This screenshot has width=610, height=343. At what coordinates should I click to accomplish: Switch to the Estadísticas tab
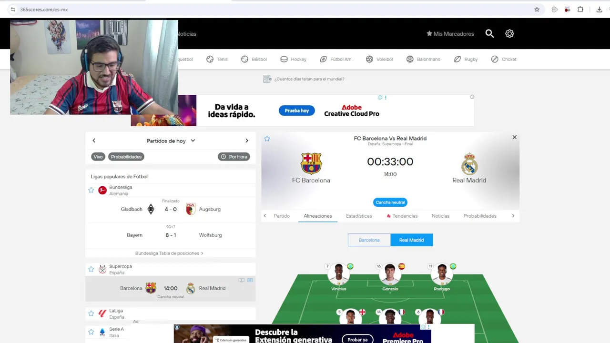coord(359,216)
